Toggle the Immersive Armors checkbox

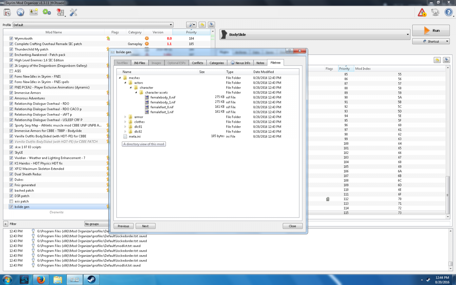[x=11, y=93]
